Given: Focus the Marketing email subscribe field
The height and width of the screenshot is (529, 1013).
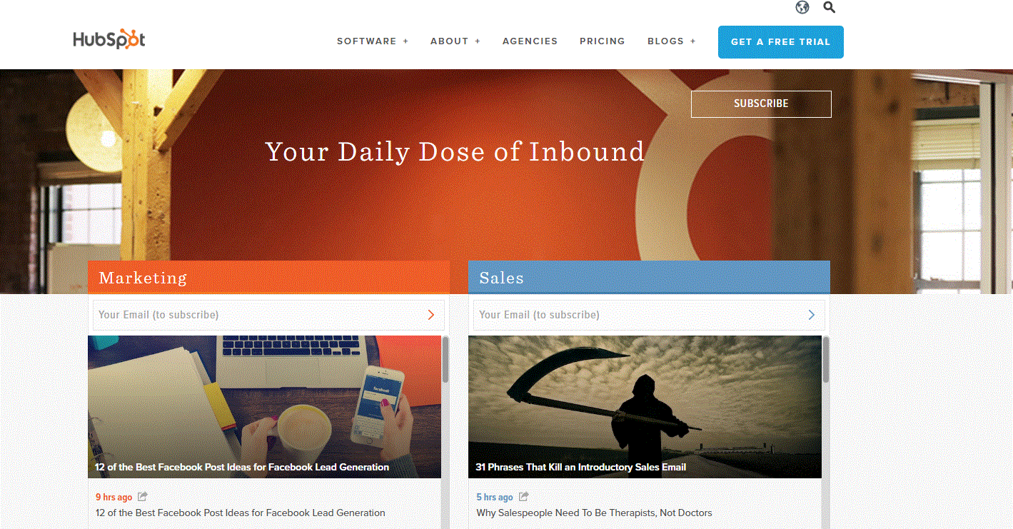Looking at the screenshot, I should (x=268, y=315).
